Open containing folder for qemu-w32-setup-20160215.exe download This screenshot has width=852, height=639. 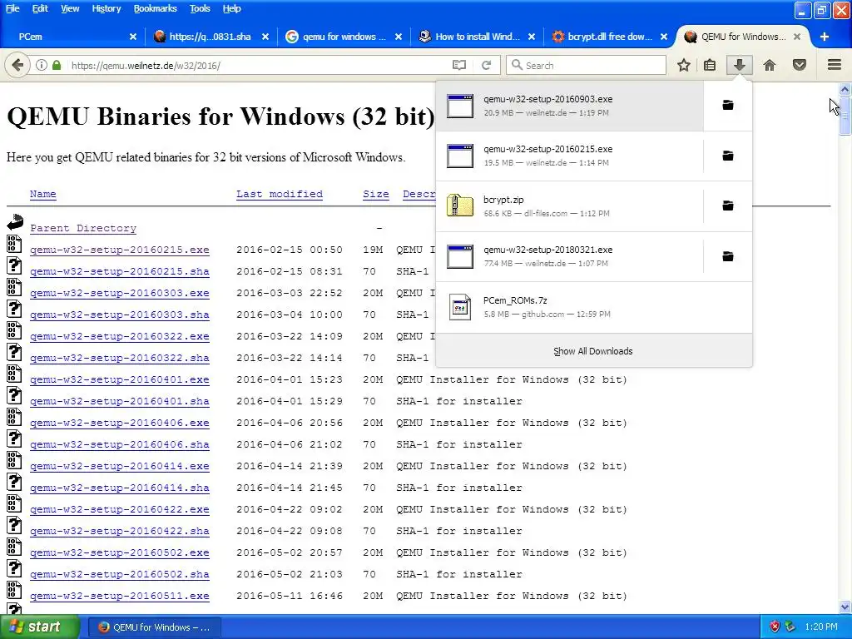pos(727,156)
